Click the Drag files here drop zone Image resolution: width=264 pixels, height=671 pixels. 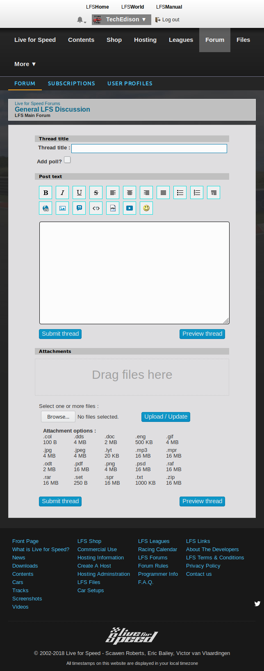(132, 377)
